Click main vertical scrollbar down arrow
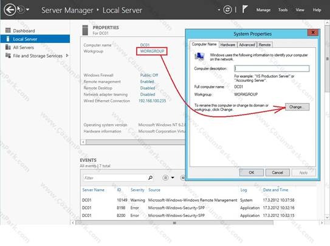 [x=327, y=218]
